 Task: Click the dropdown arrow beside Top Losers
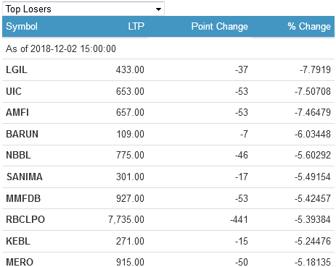(158, 9)
